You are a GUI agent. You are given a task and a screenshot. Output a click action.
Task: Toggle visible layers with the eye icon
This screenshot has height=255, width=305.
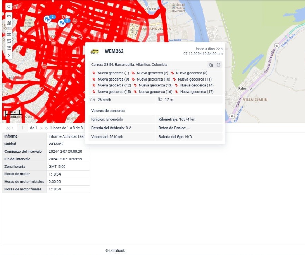[9, 16]
